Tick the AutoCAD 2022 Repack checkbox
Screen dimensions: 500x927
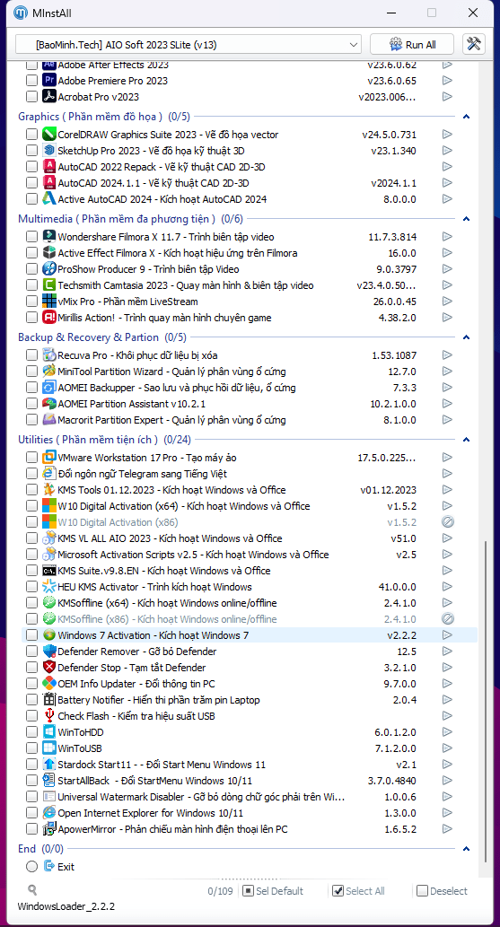(31, 167)
